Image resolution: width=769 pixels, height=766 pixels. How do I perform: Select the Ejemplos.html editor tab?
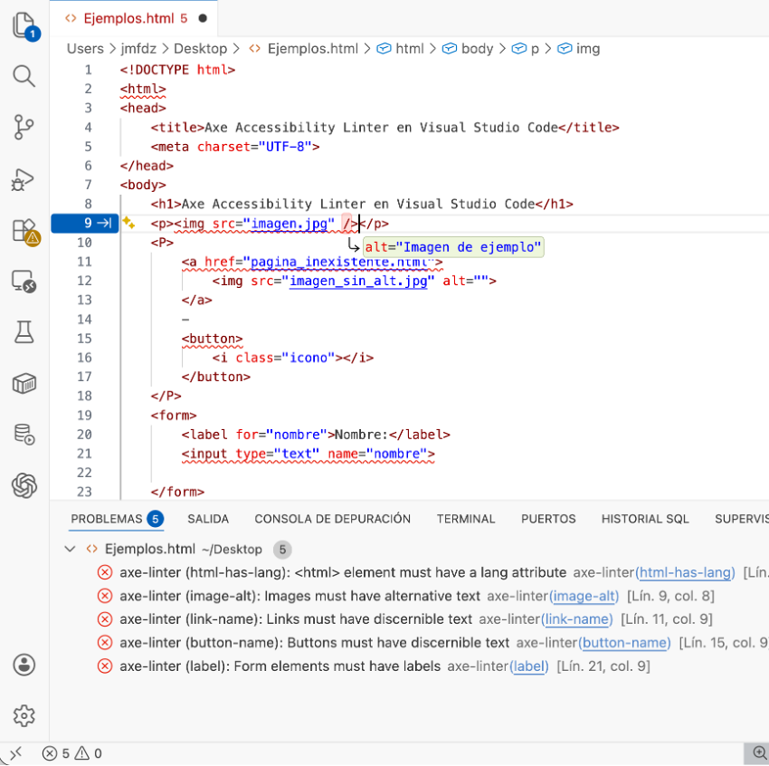click(x=135, y=19)
